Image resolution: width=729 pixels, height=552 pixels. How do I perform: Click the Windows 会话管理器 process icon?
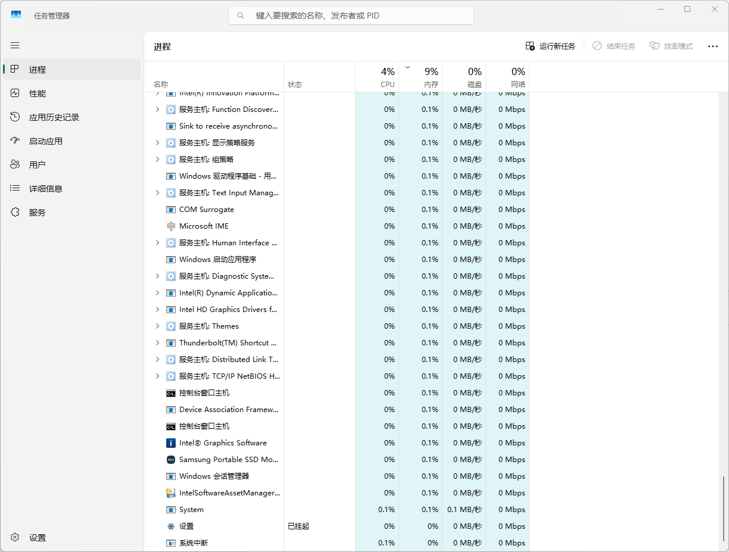(x=171, y=476)
